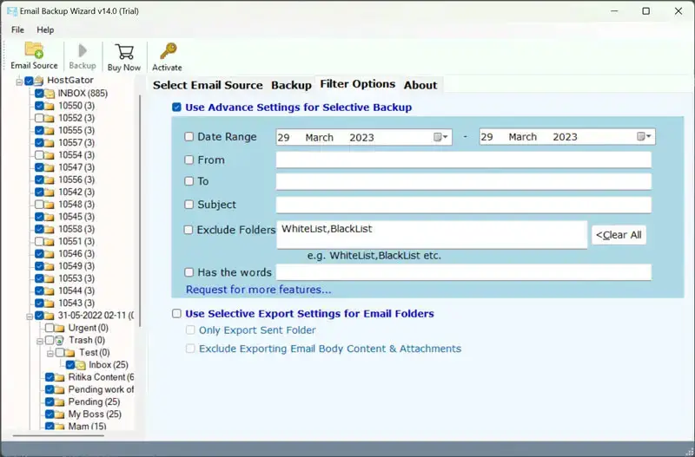Enable the Date Range checkbox

coord(189,137)
